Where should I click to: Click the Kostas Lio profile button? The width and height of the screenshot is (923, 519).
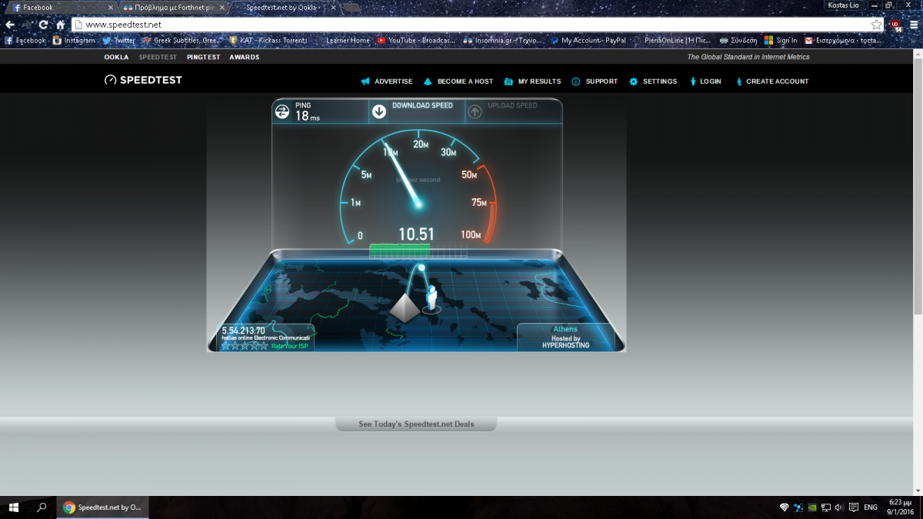(843, 5)
